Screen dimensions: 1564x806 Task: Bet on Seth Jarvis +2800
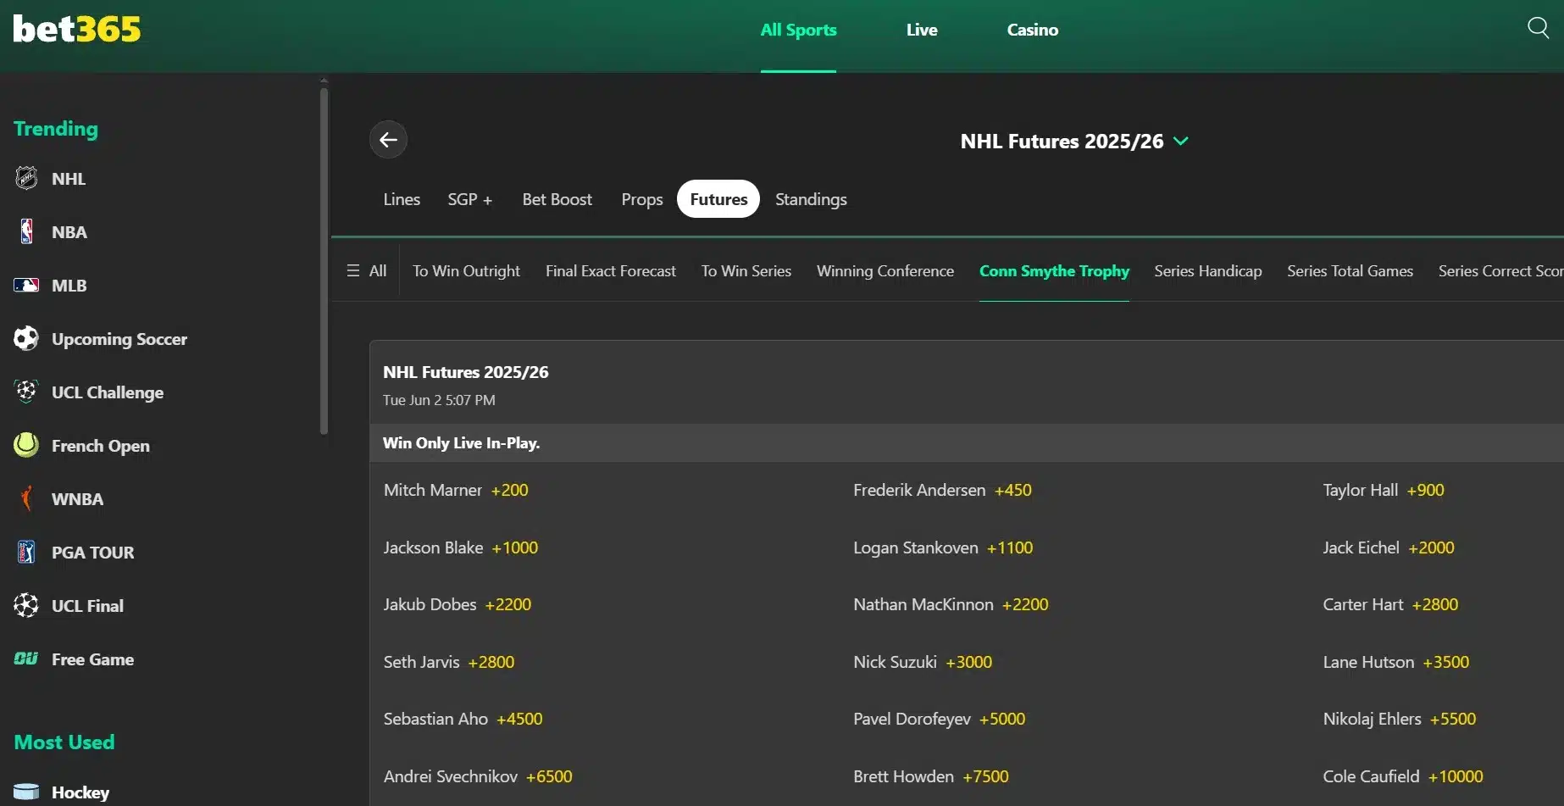pyautogui.click(x=448, y=662)
